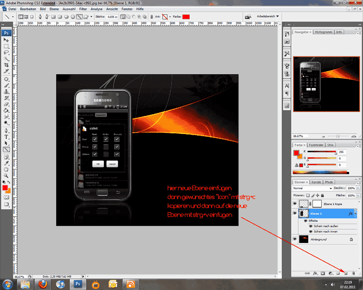Image resolution: width=363 pixels, height=290 pixels.
Task: Open the Ebene menu
Action: [54, 9]
